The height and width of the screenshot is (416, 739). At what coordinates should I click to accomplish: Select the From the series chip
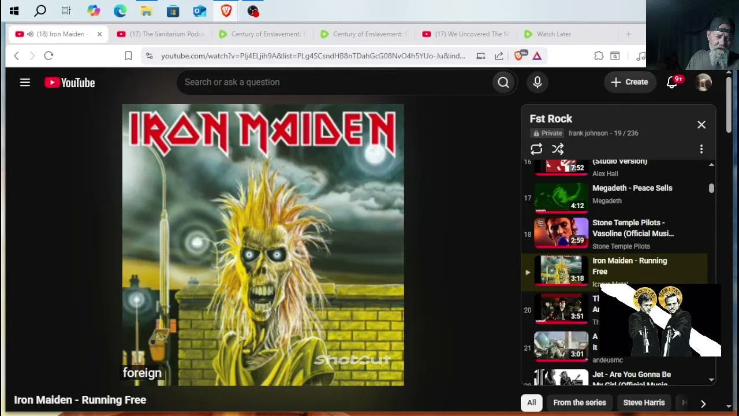click(580, 403)
